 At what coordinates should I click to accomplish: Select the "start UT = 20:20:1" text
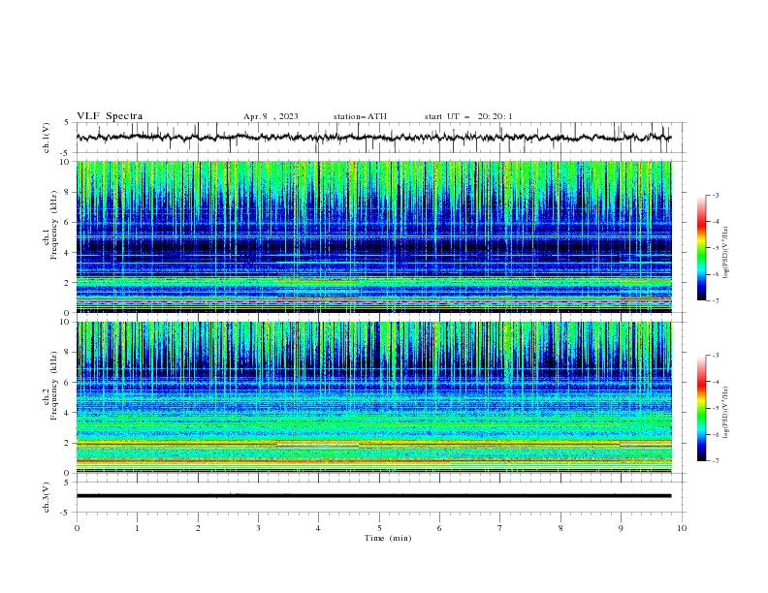(468, 116)
